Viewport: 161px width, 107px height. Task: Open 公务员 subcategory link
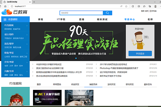coord(7,57)
